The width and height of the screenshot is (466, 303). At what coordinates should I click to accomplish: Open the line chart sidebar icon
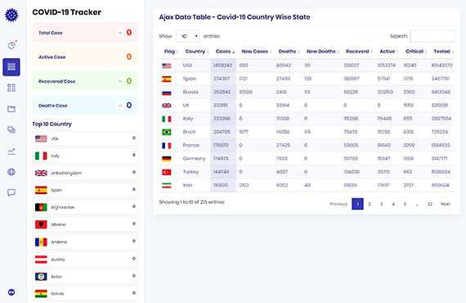point(11,151)
